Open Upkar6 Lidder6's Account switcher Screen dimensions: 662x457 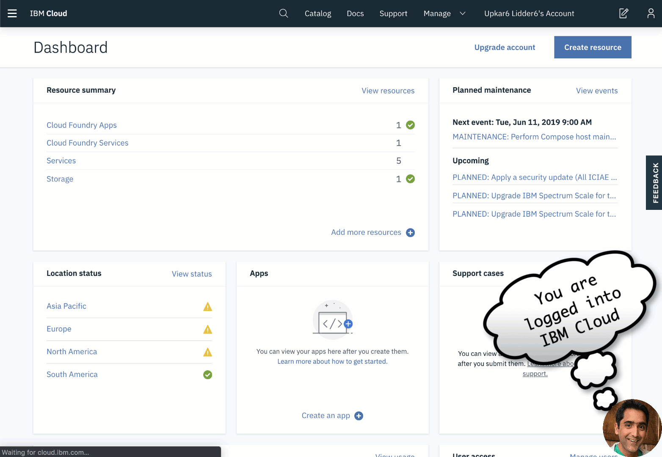click(529, 14)
